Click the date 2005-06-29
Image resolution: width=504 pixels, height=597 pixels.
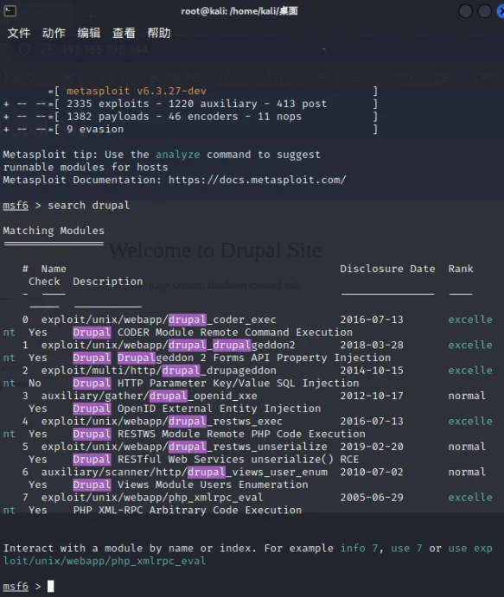pyautogui.click(x=372, y=498)
